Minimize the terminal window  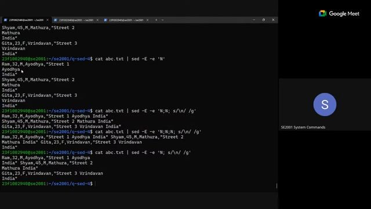pos(254,20)
